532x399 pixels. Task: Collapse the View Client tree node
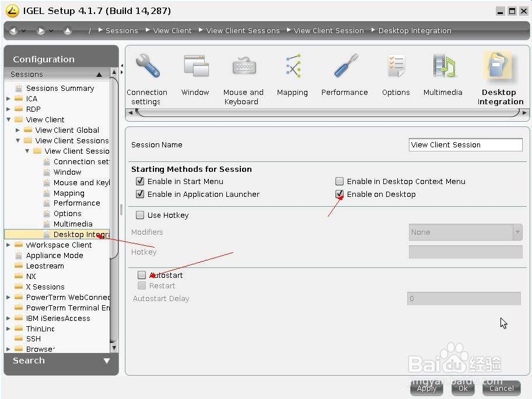[x=9, y=119]
